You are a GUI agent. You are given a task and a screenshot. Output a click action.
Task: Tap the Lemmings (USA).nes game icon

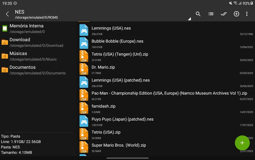tap(84, 30)
